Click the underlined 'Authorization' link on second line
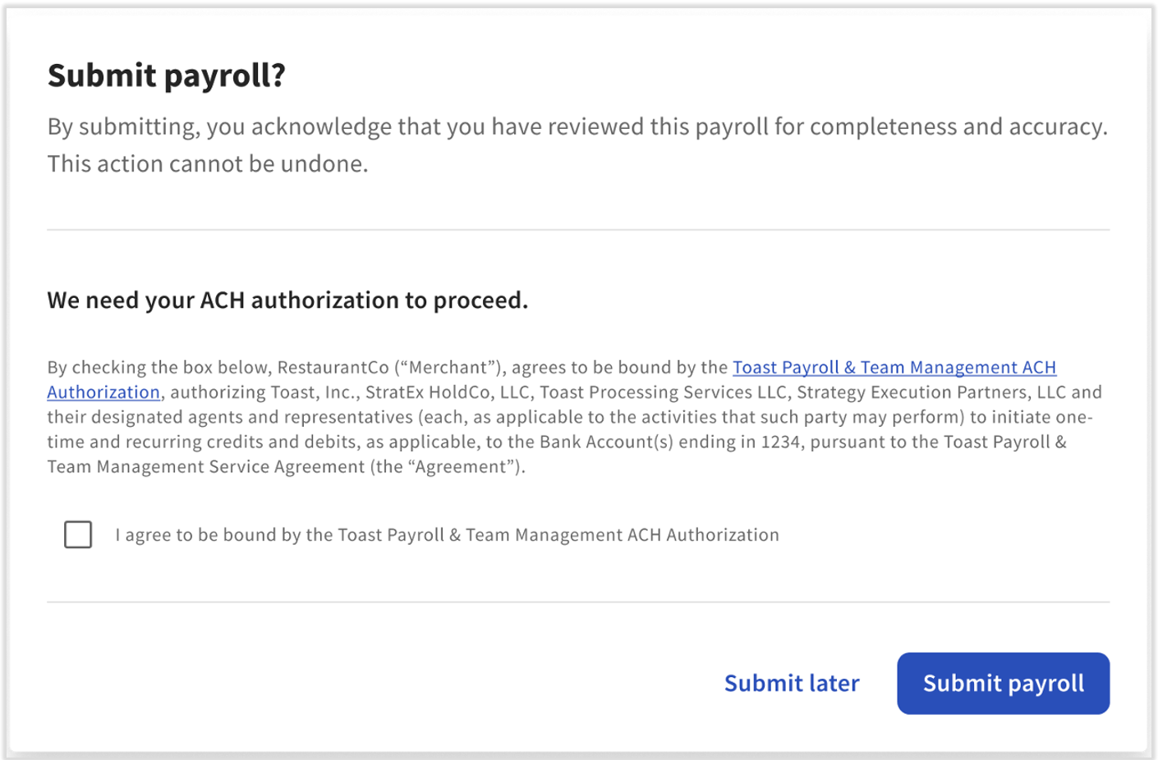The image size is (1158, 760). point(103,392)
